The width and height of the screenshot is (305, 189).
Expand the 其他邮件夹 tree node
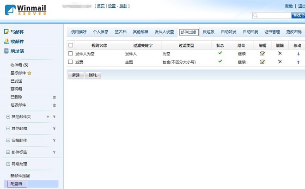(8, 116)
